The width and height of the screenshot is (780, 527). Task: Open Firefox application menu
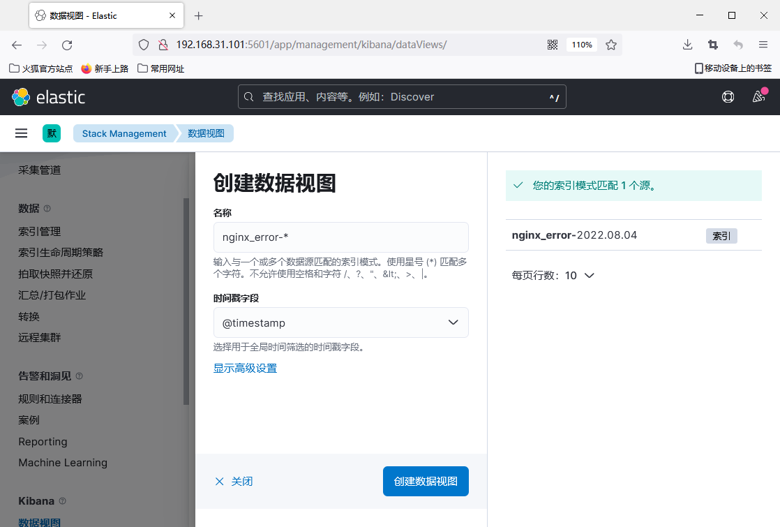point(763,45)
